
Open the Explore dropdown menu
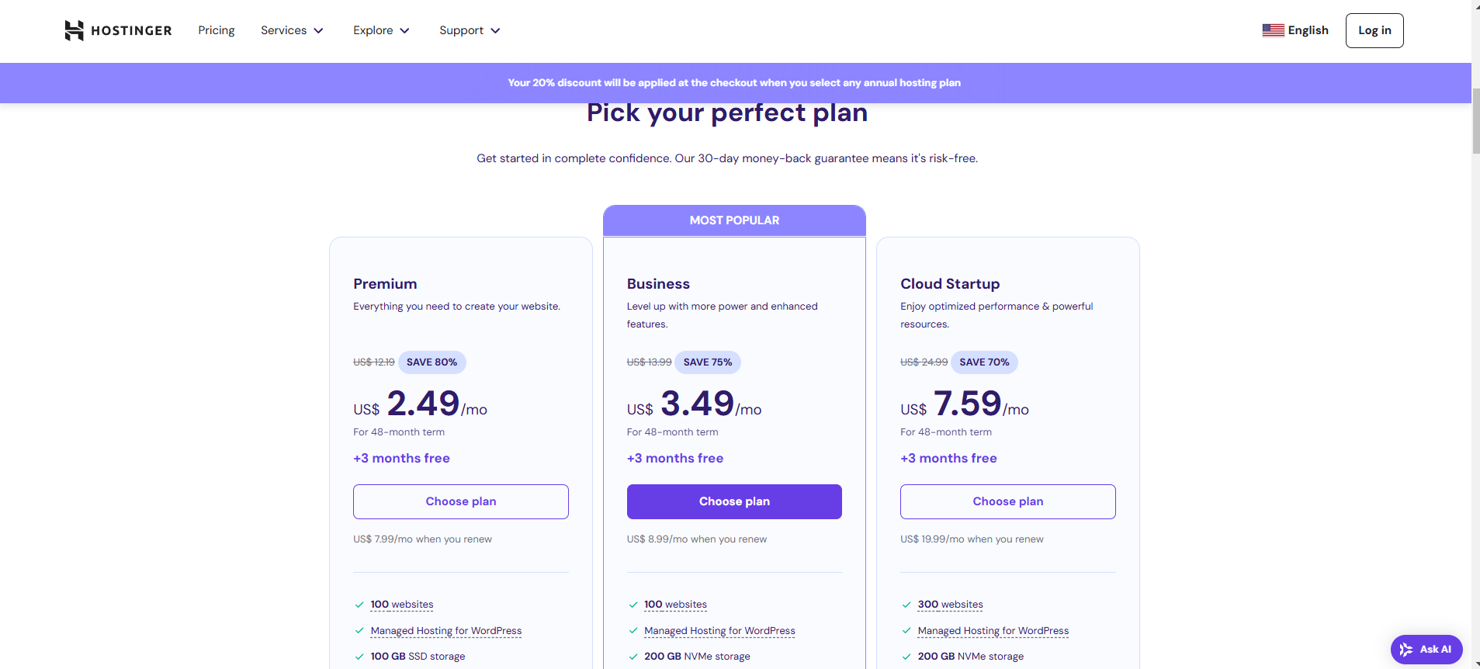(381, 30)
